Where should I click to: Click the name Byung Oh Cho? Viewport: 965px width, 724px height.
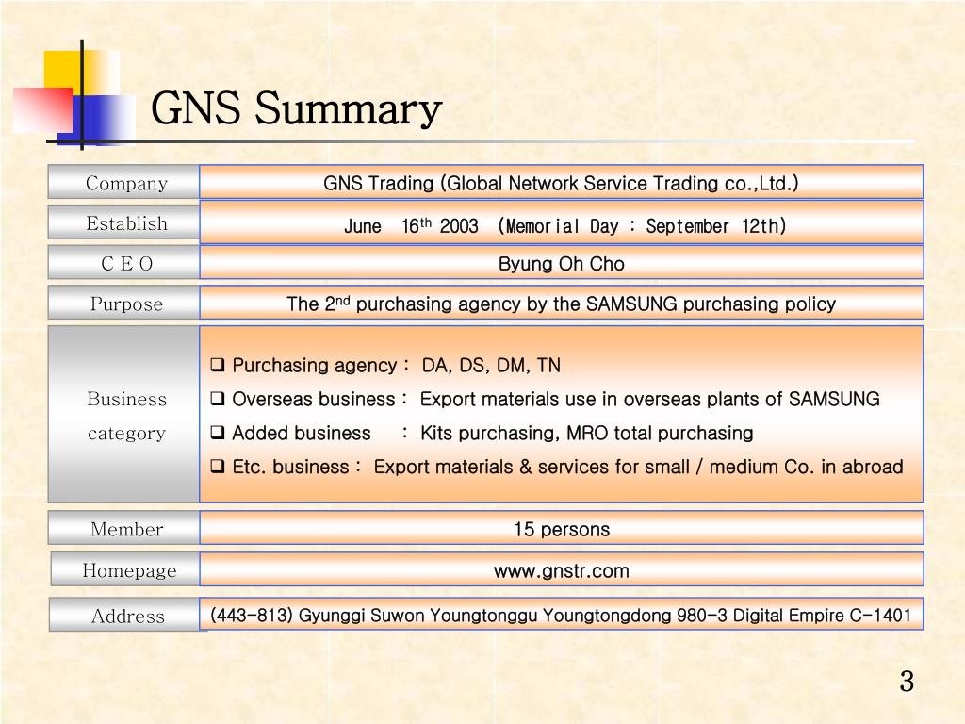pos(562,264)
